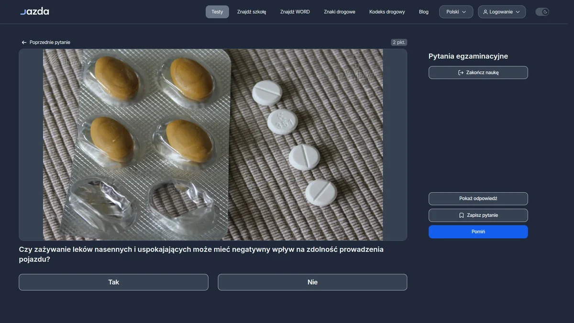
Task: Answer Tak to the question
Action: click(113, 282)
